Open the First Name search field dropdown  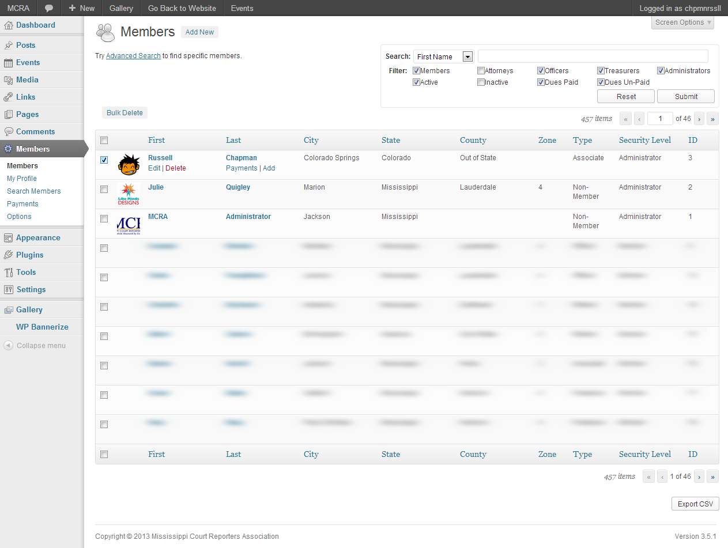click(467, 56)
